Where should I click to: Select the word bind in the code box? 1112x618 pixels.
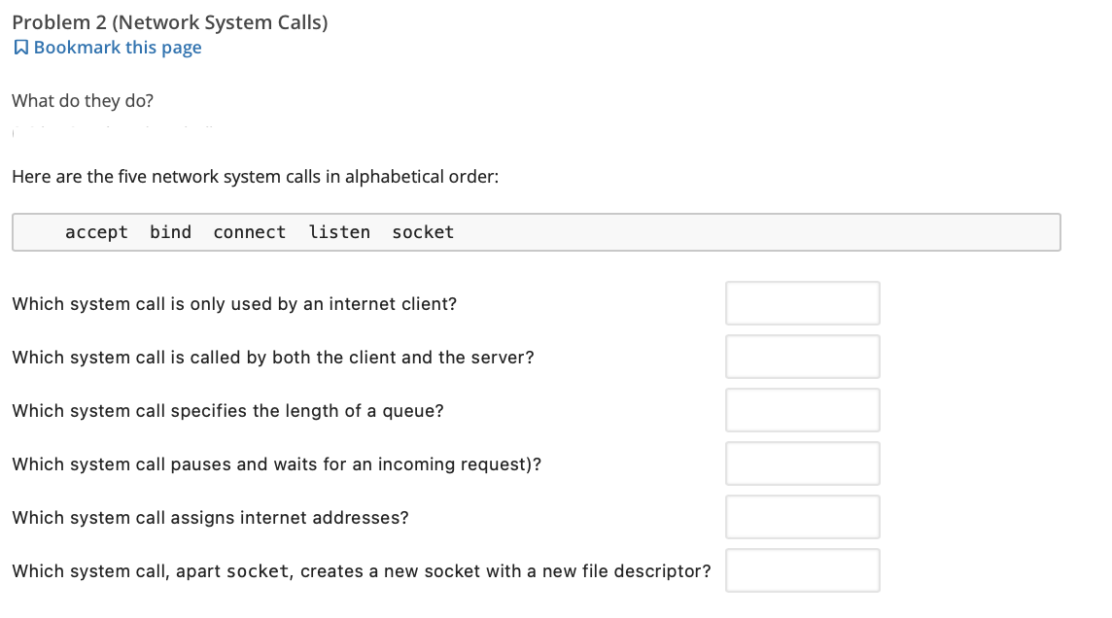click(x=170, y=231)
